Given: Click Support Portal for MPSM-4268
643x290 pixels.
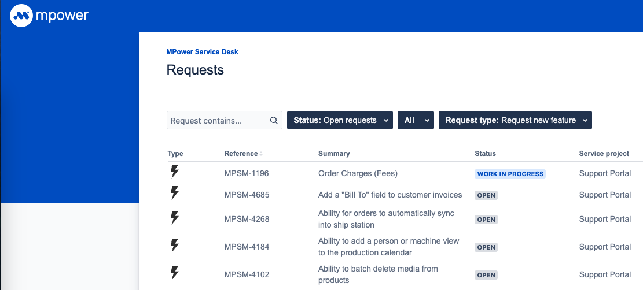Looking at the screenshot, I should [x=605, y=219].
